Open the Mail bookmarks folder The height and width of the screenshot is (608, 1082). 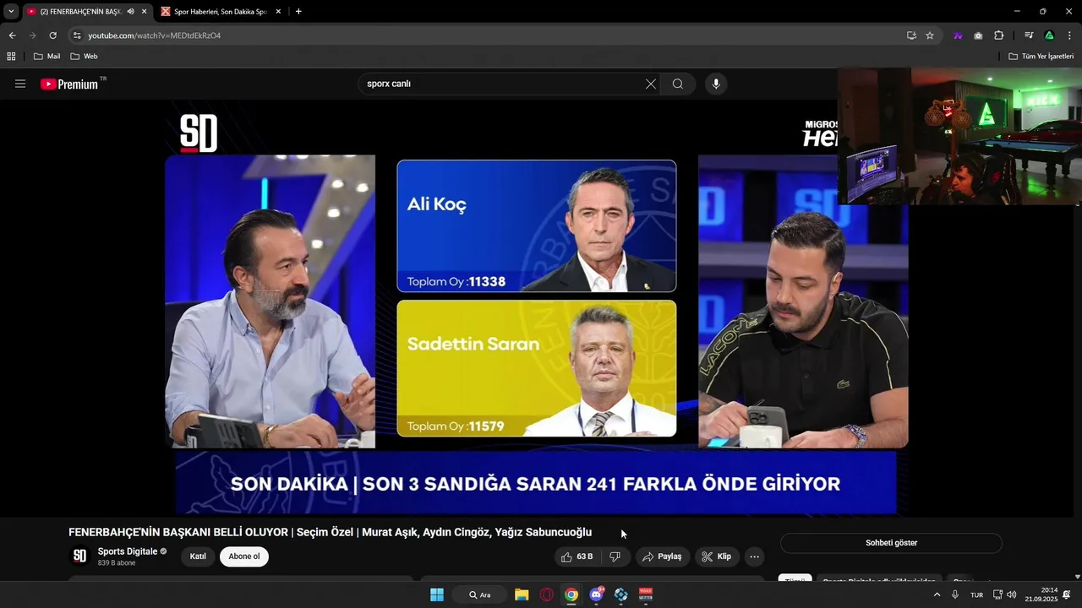tap(46, 57)
